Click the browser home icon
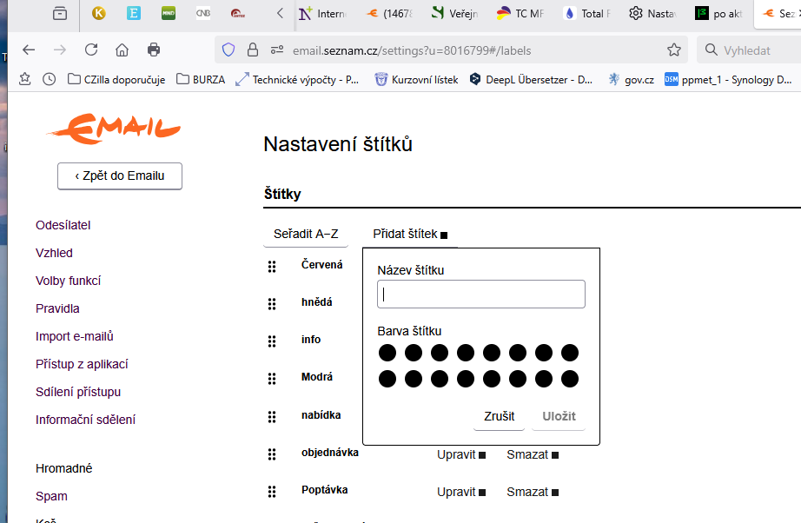The width and height of the screenshot is (801, 523). (122, 50)
